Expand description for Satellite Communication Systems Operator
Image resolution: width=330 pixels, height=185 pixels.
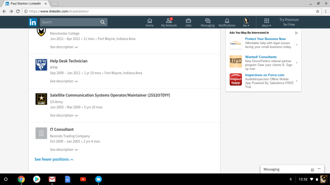64,115
